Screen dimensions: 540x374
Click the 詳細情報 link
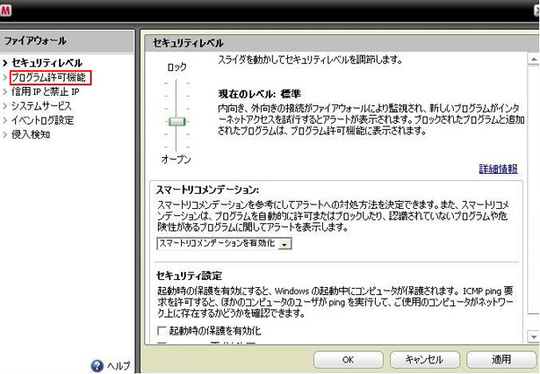(498, 169)
